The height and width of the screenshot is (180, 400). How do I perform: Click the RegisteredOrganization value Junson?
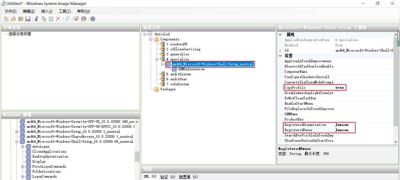pos(364,125)
